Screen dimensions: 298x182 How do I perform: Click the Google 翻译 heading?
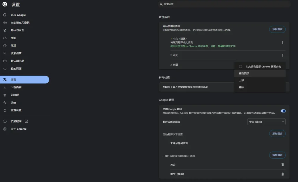[166, 100]
